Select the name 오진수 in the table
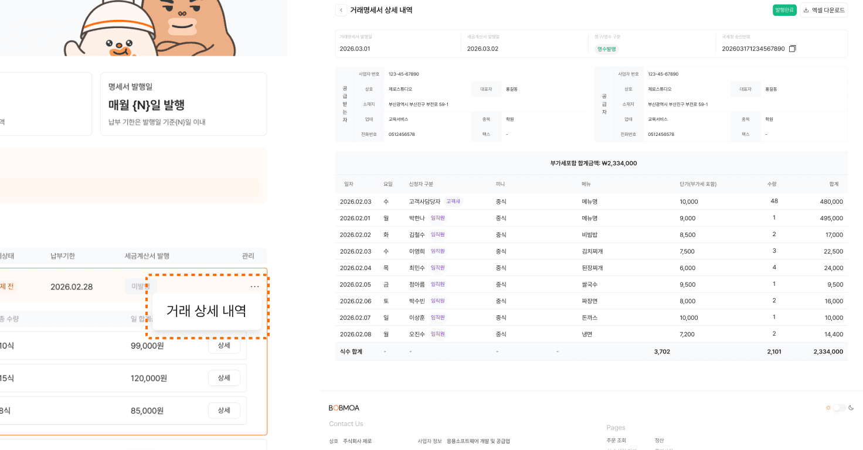Screen dimensions: 863x450 [417, 335]
